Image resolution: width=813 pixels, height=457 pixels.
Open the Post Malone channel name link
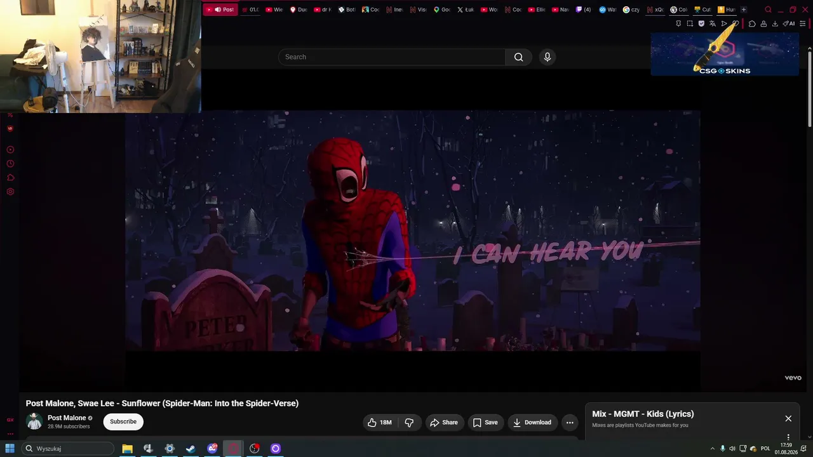(67, 418)
